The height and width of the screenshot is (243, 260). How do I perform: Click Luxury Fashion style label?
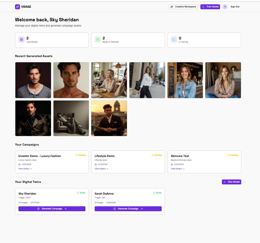[27, 160]
